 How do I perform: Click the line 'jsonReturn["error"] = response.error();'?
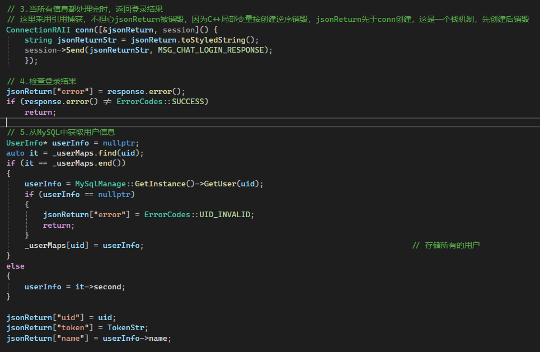point(96,92)
